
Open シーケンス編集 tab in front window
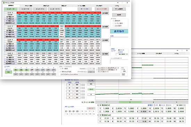(x=82, y=6)
